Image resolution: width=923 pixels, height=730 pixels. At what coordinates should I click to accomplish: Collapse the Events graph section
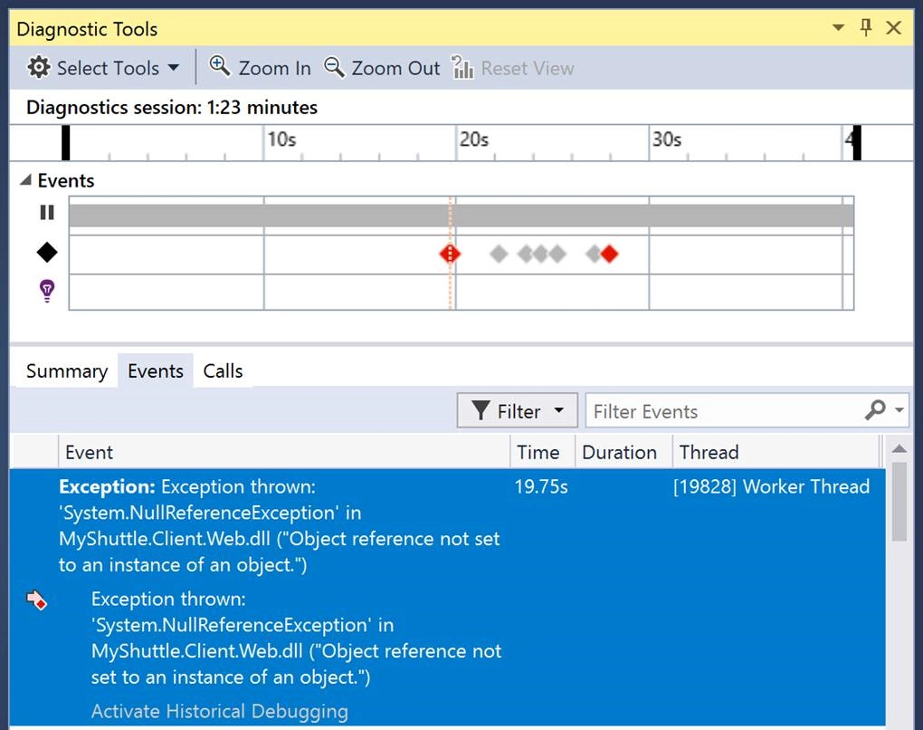coord(25,180)
